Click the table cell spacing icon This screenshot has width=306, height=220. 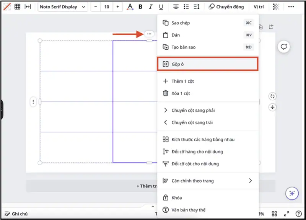28,7
